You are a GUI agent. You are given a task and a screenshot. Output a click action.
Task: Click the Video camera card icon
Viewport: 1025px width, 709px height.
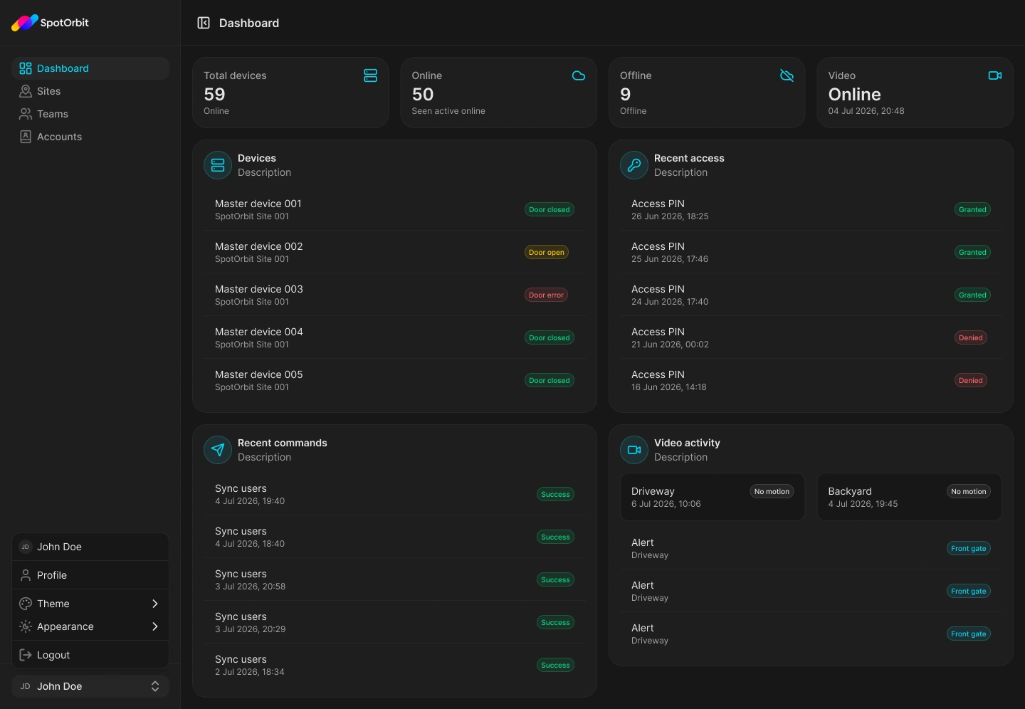995,75
